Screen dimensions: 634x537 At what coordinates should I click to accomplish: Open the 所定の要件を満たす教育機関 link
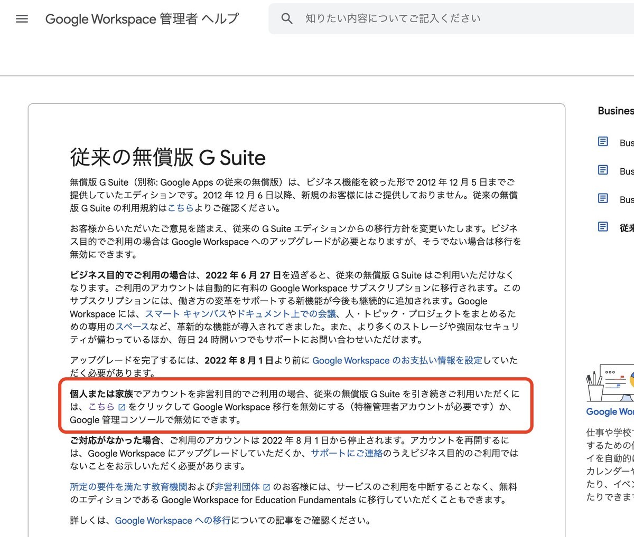coord(128,487)
